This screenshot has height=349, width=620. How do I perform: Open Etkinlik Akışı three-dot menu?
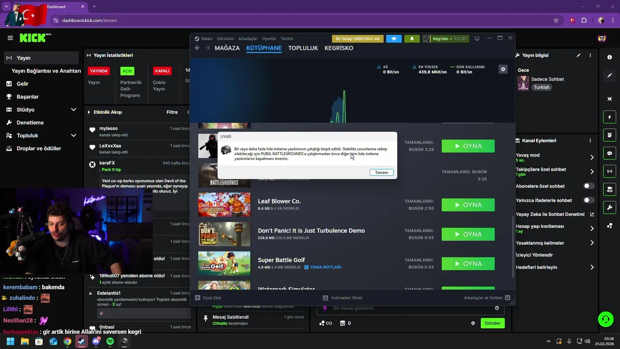point(188,112)
